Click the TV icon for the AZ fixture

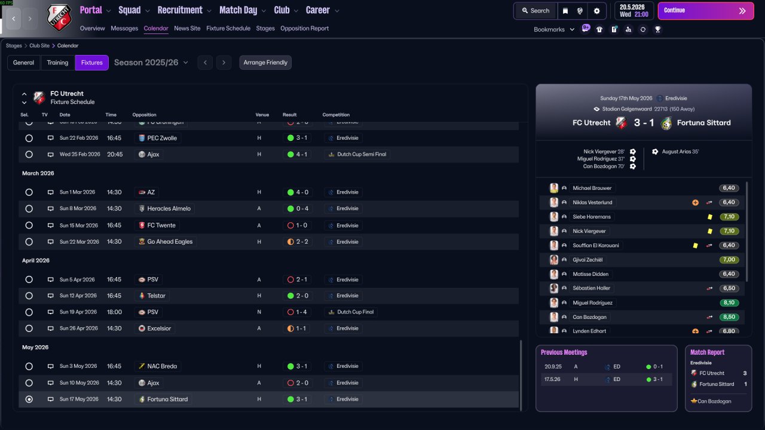(51, 192)
